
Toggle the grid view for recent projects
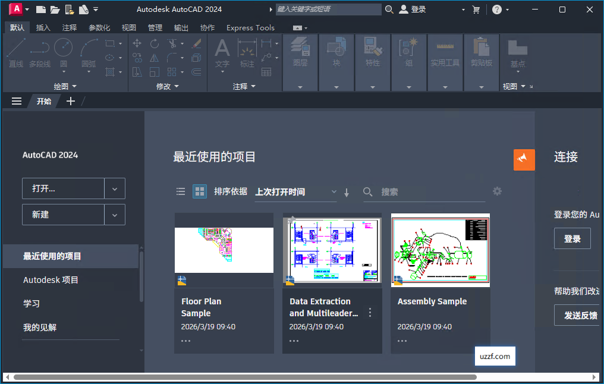pos(199,191)
